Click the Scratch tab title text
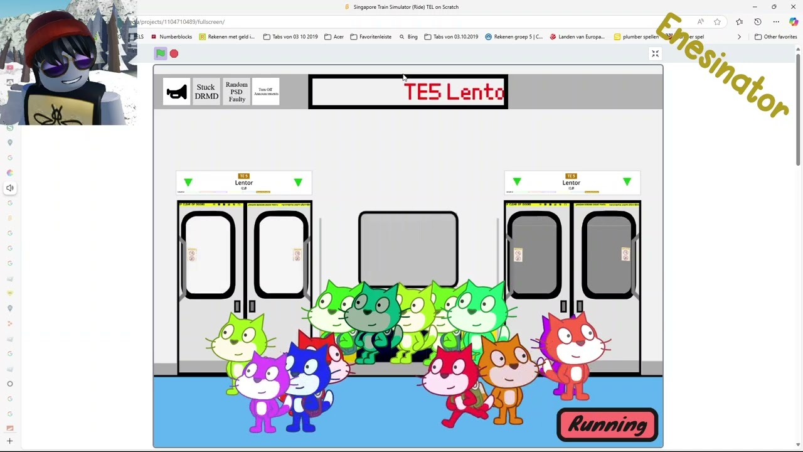The height and width of the screenshot is (452, 803). coord(406,7)
